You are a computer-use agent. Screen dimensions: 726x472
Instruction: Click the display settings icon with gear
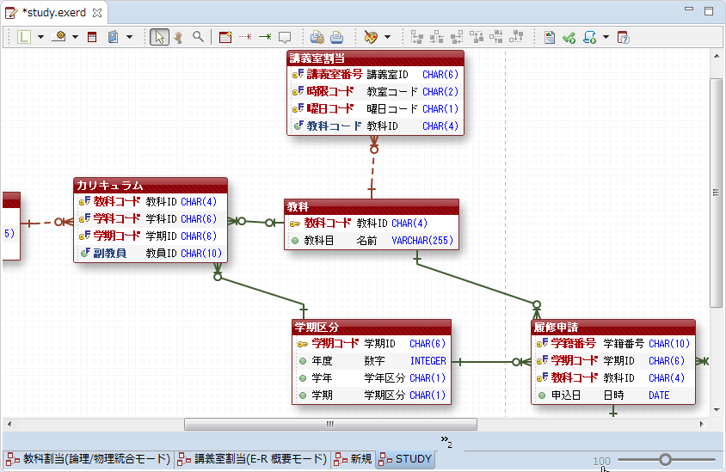pos(58,37)
